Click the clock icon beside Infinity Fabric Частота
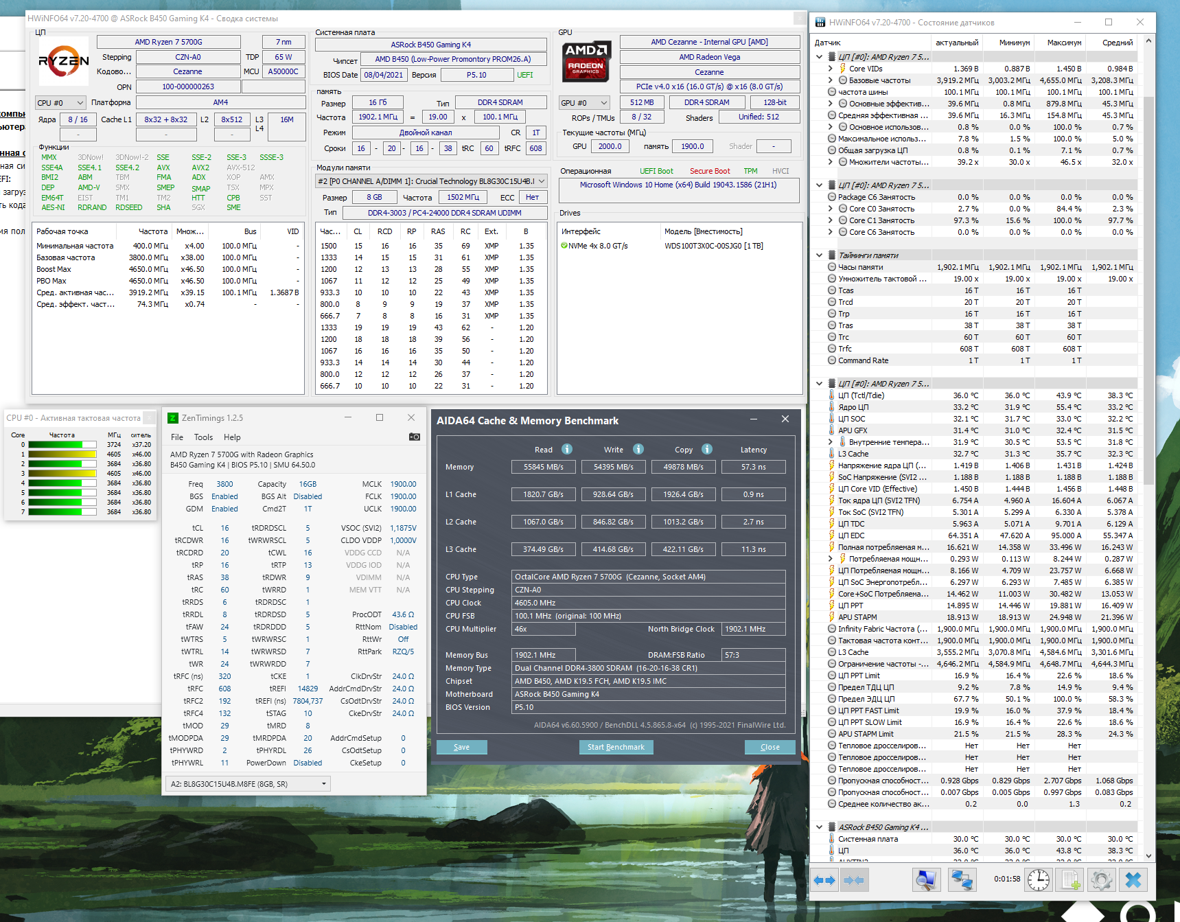 point(832,629)
